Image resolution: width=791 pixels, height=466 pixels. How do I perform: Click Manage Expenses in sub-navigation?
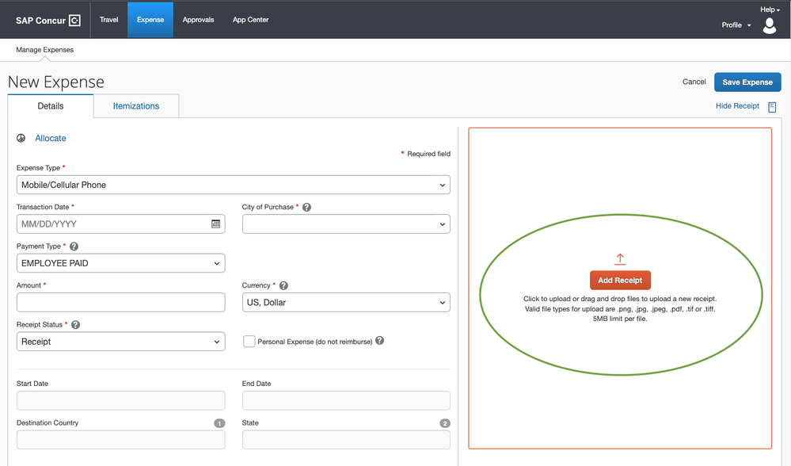[x=45, y=49]
